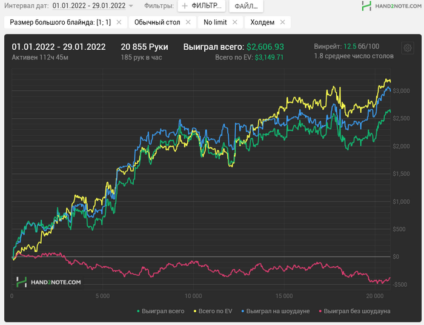The image size is (424, 325).
Task: Click the 20 000 x-axis label
Action: pyautogui.click(x=375, y=296)
